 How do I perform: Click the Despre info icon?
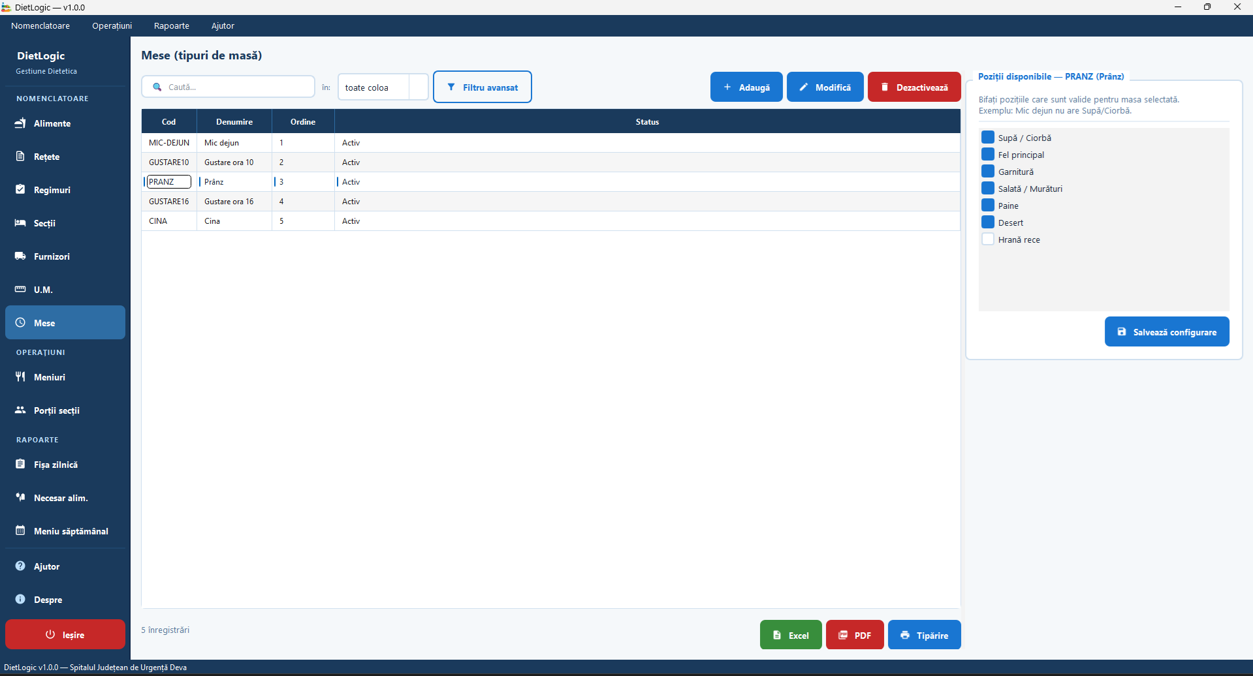click(x=20, y=600)
